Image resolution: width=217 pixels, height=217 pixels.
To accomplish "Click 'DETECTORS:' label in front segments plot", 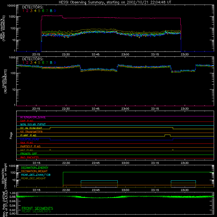I will (33, 7).
